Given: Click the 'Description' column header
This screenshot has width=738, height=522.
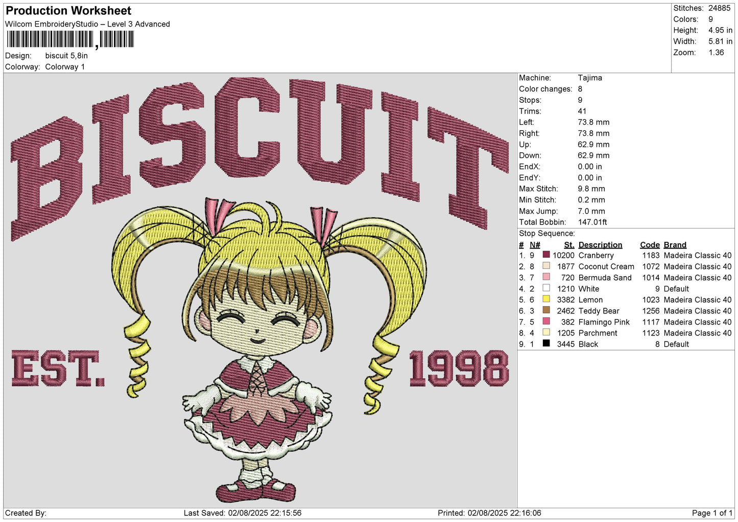Looking at the screenshot, I should 600,245.
